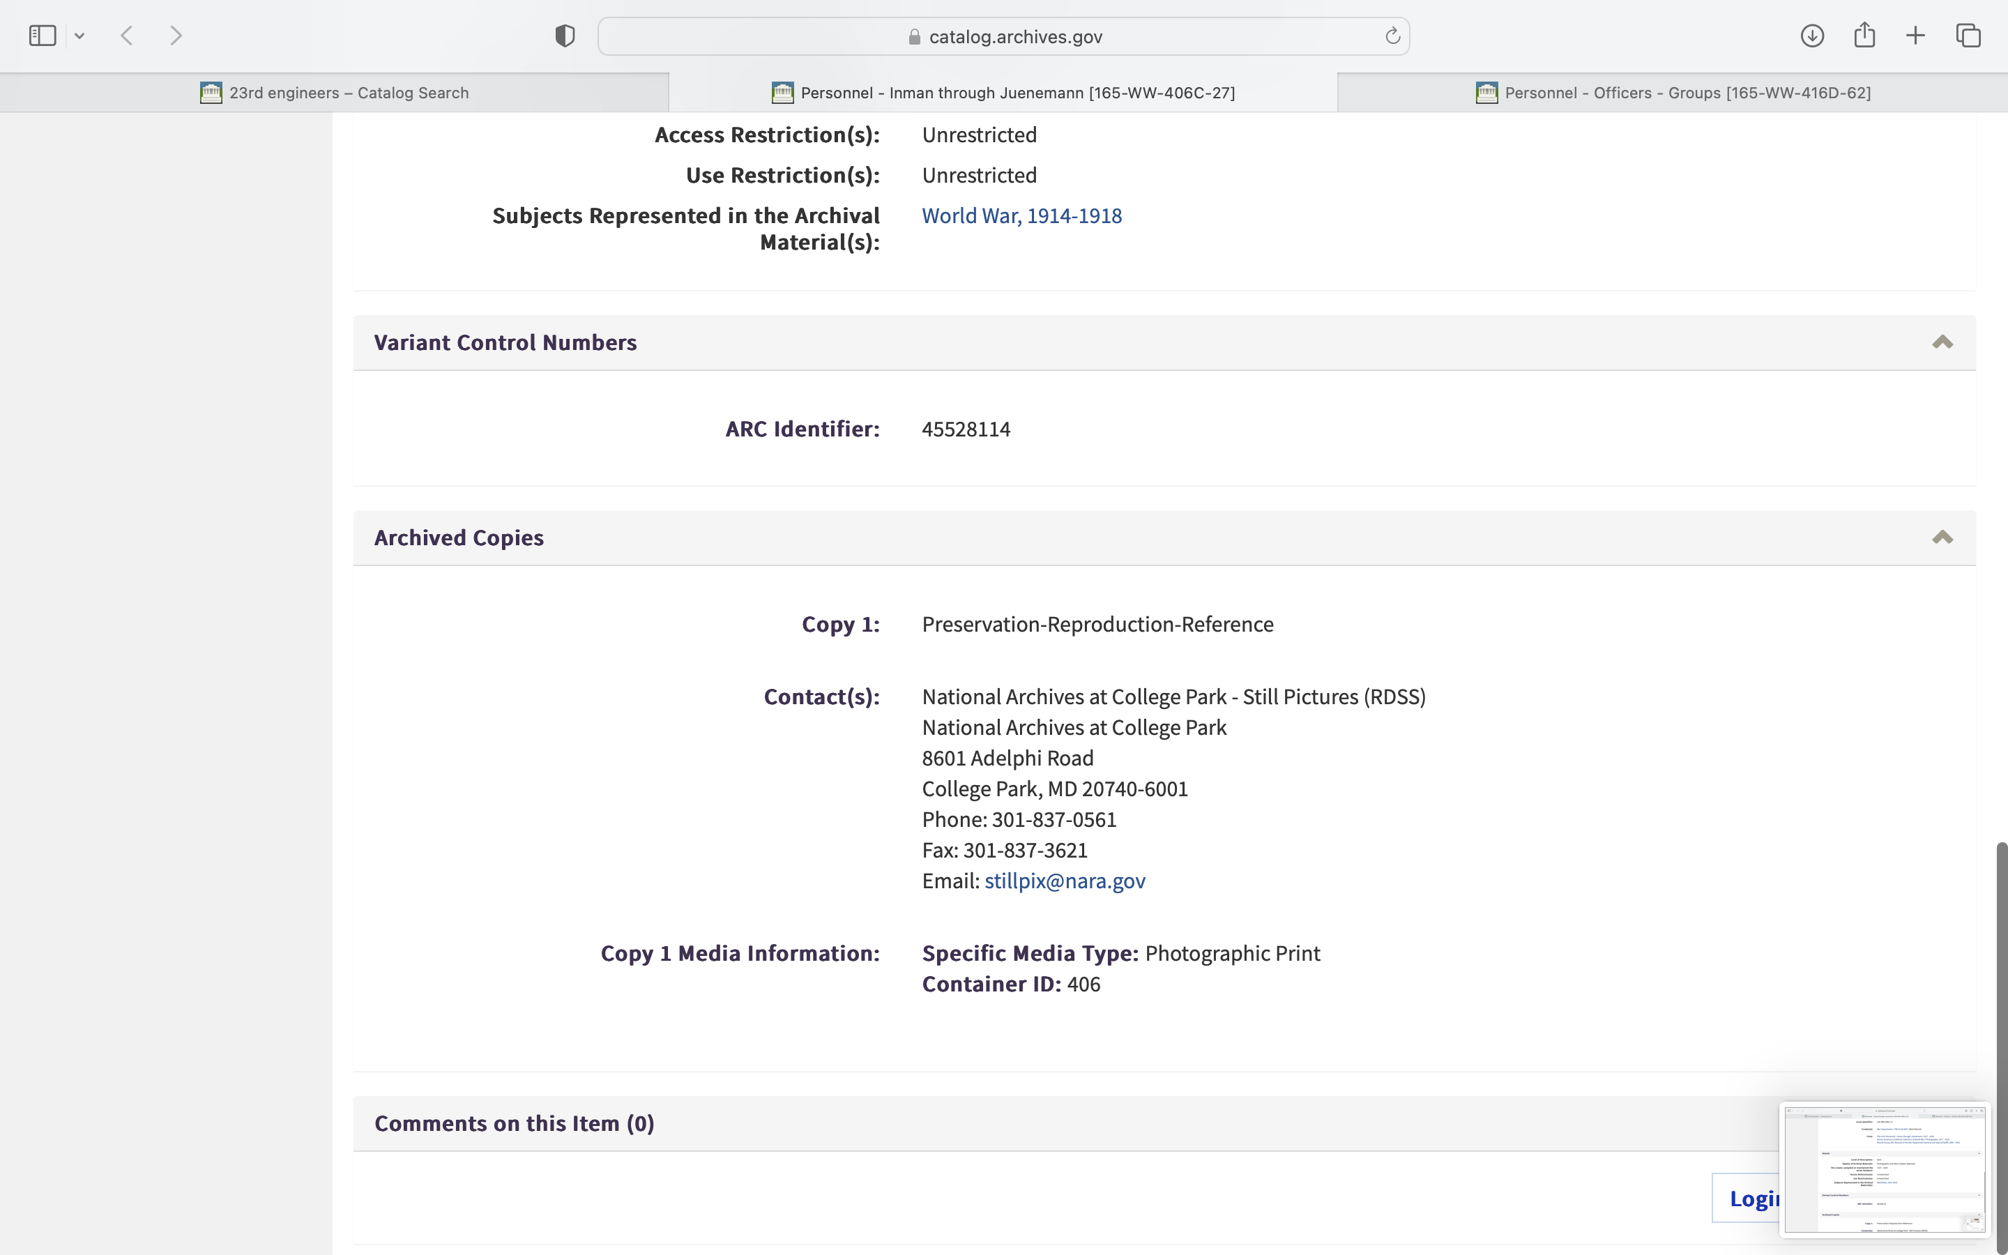2008x1255 pixels.
Task: Reload the page with refresh icon
Action: pos(1392,36)
